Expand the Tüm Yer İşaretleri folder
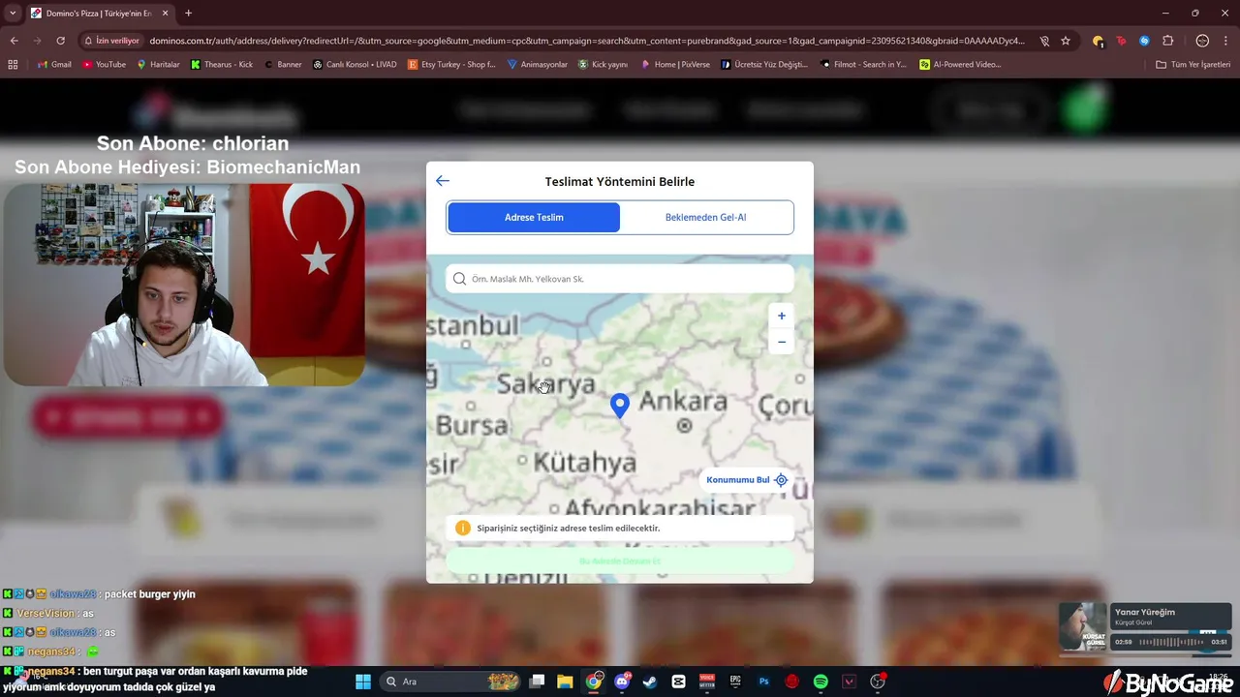This screenshot has height=697, width=1240. point(1193,65)
